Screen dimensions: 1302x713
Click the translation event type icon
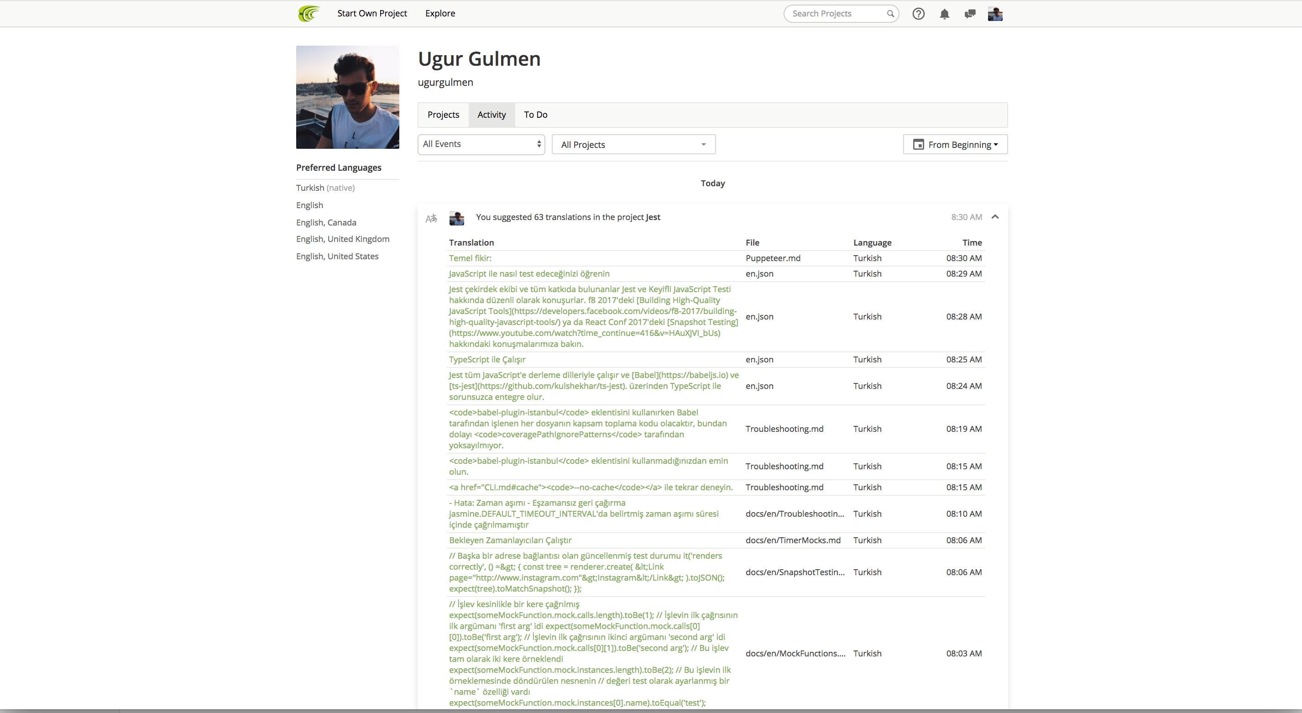[x=431, y=219]
